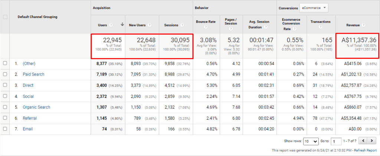The width and height of the screenshot is (380, 156).
Task: Check the Social row checkbox
Action: pyautogui.click(x=5, y=96)
